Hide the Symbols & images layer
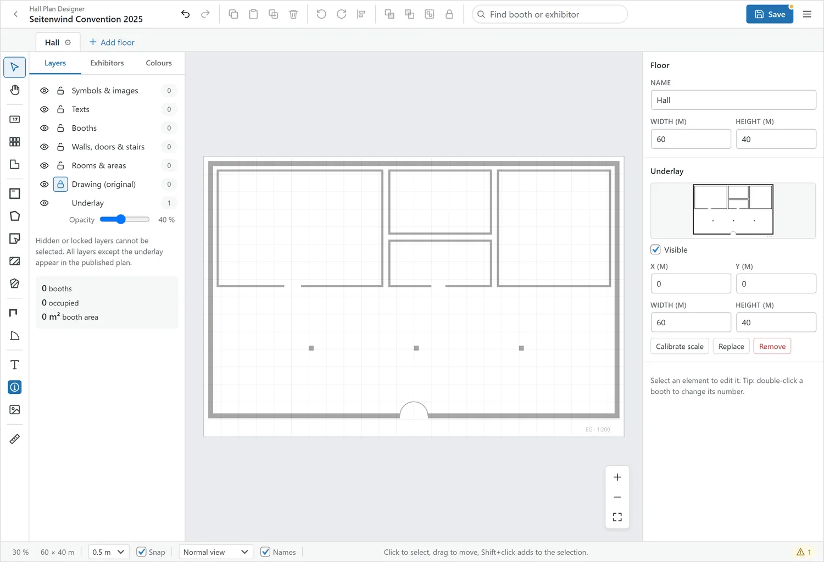The width and height of the screenshot is (824, 562). click(44, 91)
